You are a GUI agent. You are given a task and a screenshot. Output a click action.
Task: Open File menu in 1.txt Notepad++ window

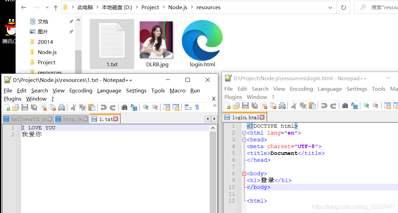coord(8,90)
